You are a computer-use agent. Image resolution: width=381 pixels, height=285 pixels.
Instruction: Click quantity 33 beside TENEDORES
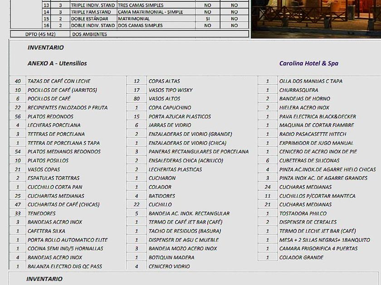point(18,214)
